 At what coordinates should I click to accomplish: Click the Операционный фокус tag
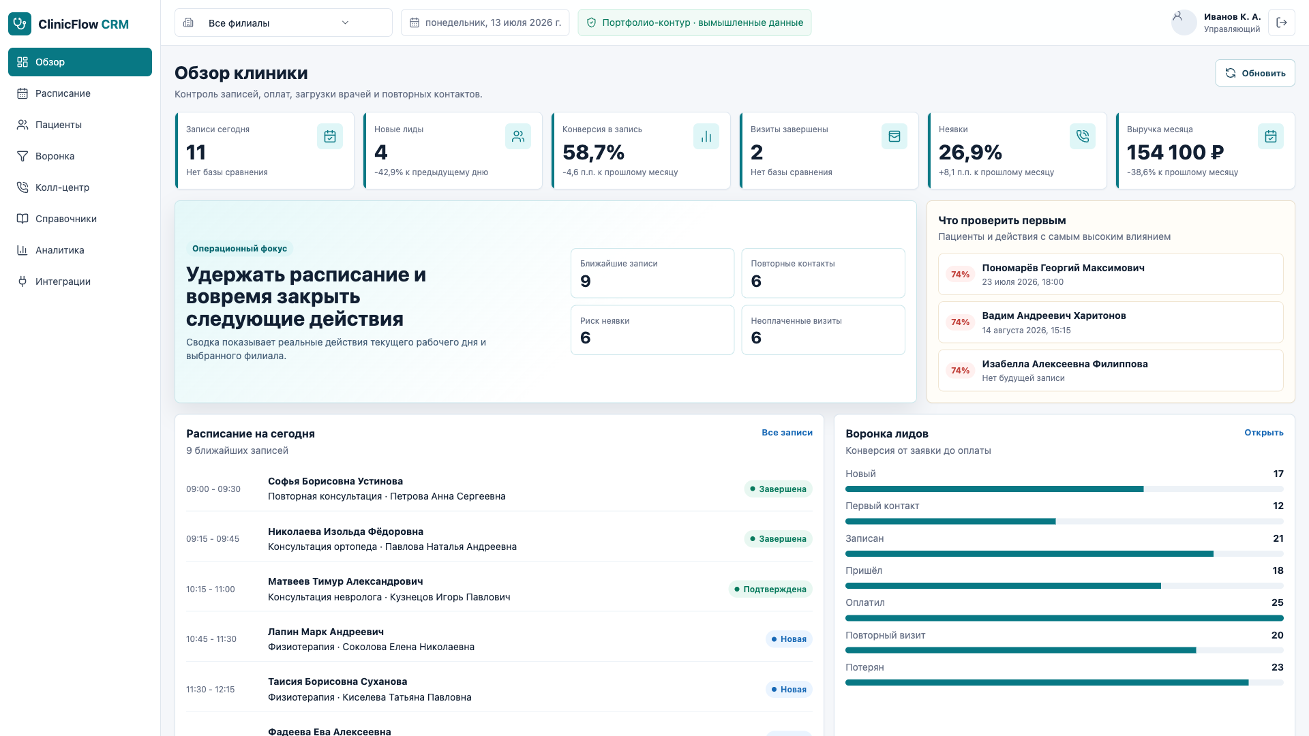pyautogui.click(x=239, y=249)
